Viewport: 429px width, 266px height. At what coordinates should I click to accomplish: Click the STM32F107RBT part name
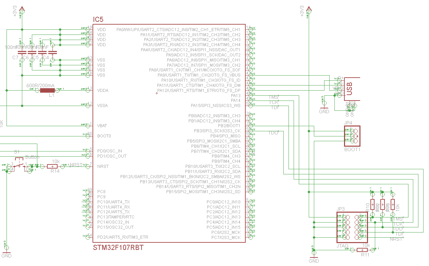click(x=118, y=248)
